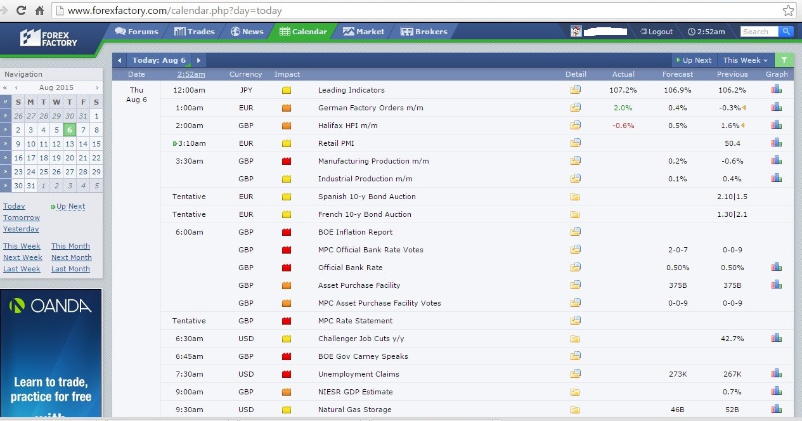Show graph for Halifax HPI m/m
This screenshot has height=421, width=802.
tap(776, 125)
